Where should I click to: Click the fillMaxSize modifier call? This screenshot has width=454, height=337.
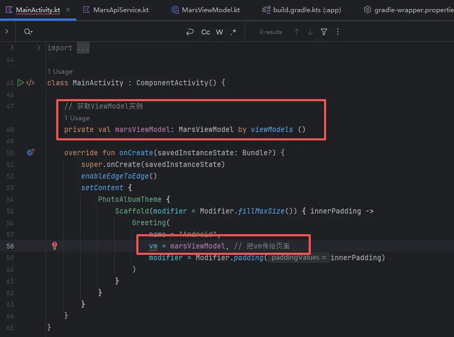click(x=261, y=211)
